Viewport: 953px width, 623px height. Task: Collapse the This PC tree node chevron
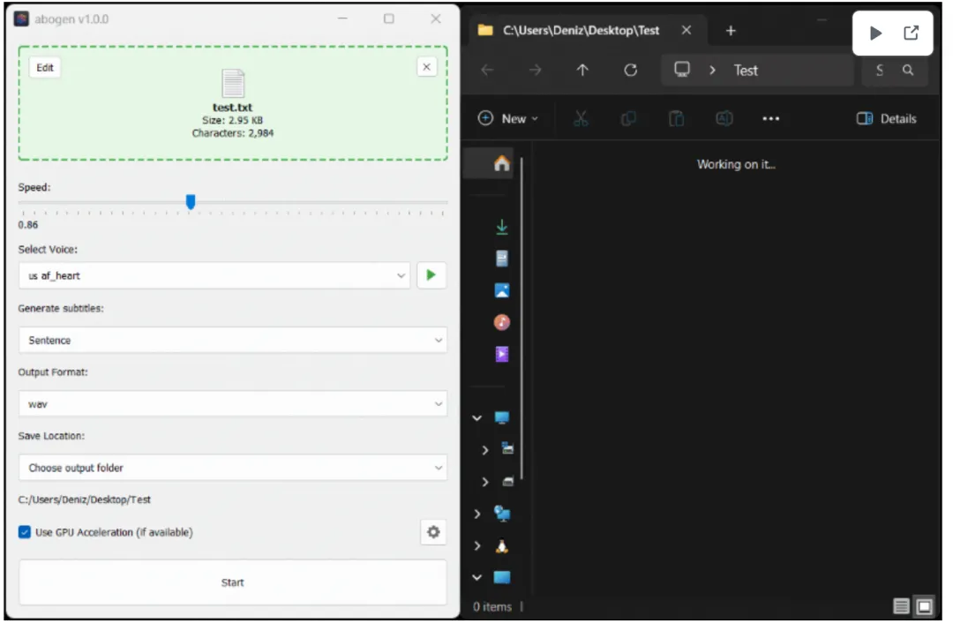click(477, 419)
